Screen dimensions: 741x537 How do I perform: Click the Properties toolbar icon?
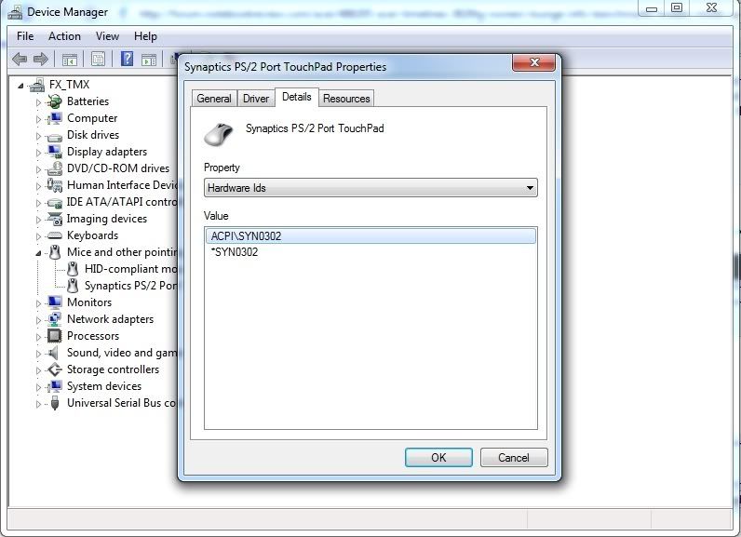(98, 59)
